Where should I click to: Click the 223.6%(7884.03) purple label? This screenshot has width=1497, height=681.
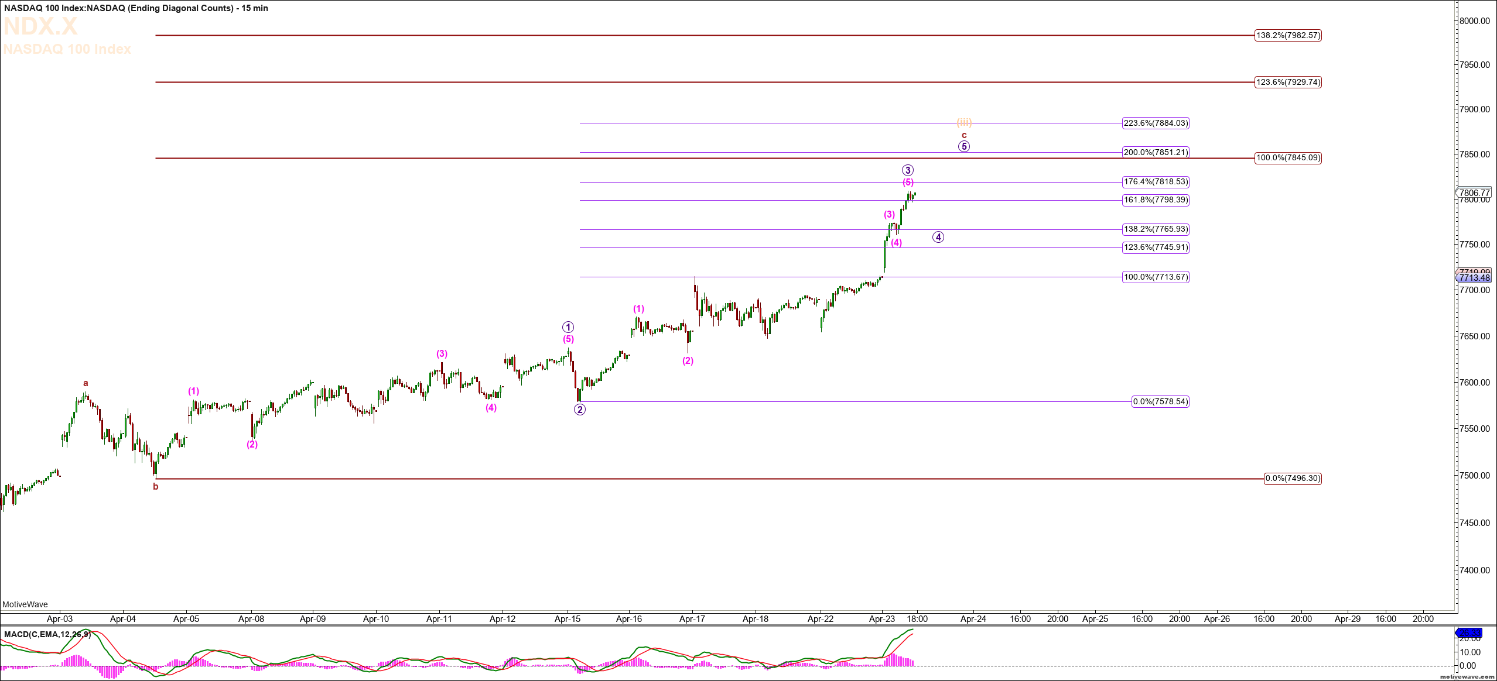coord(1156,123)
